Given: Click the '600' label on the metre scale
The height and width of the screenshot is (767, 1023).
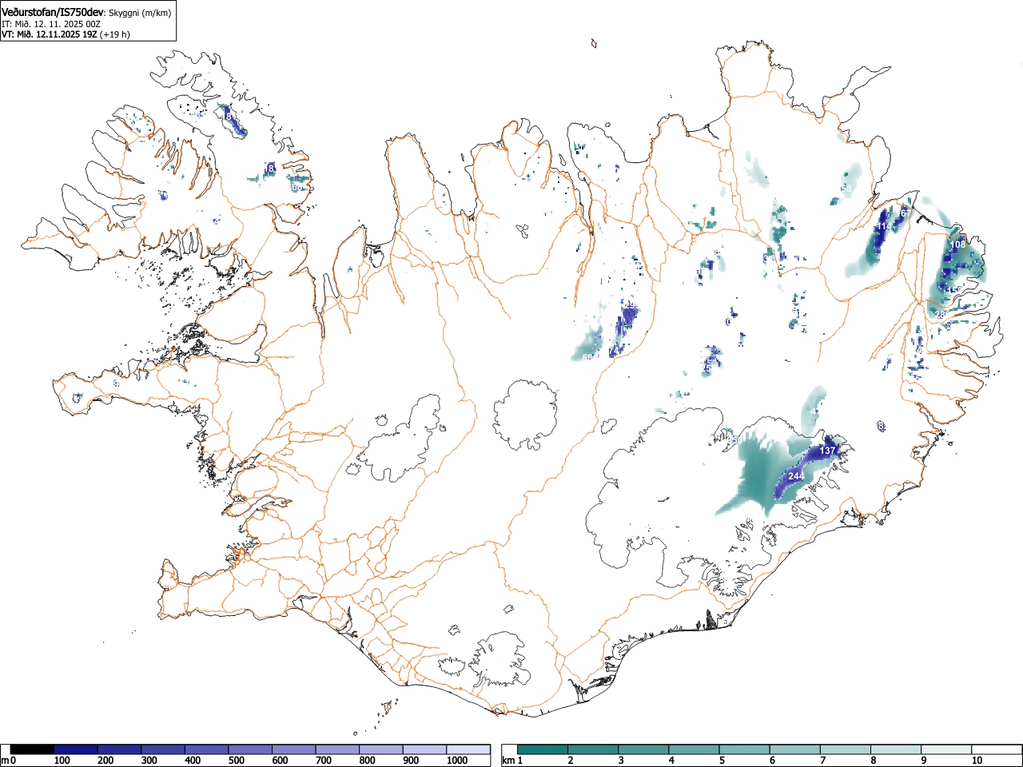Looking at the screenshot, I should click(280, 761).
